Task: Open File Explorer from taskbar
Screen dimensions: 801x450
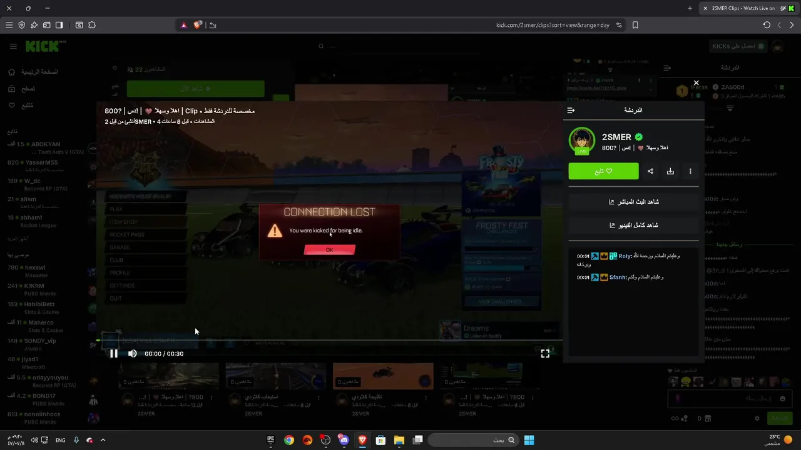Action: 399,440
